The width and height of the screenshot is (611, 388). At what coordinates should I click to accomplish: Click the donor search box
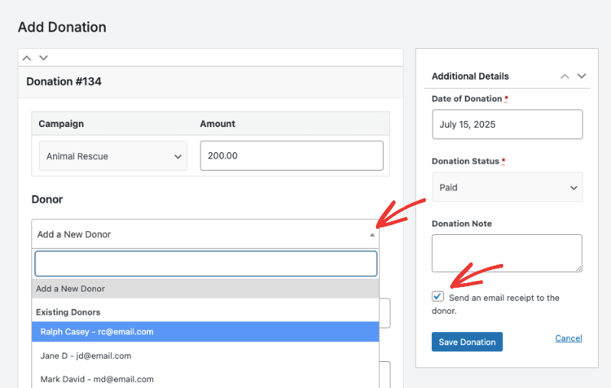(206, 264)
